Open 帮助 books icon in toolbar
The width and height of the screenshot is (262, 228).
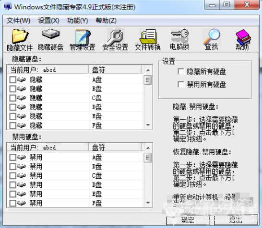tap(243, 40)
